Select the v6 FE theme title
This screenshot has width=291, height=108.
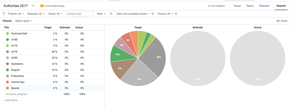click(14, 52)
